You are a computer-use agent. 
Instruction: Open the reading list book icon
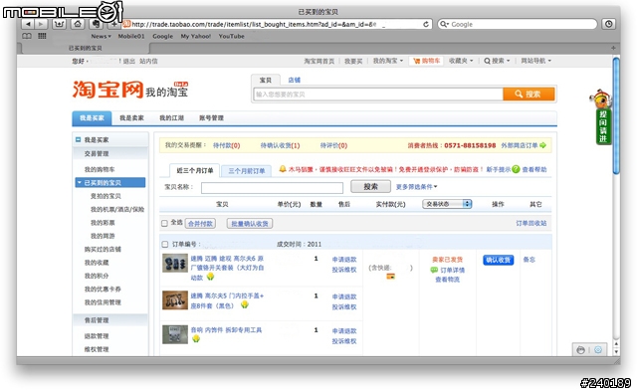click(27, 36)
